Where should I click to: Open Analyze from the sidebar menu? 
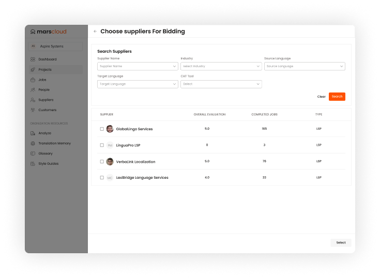44,133
